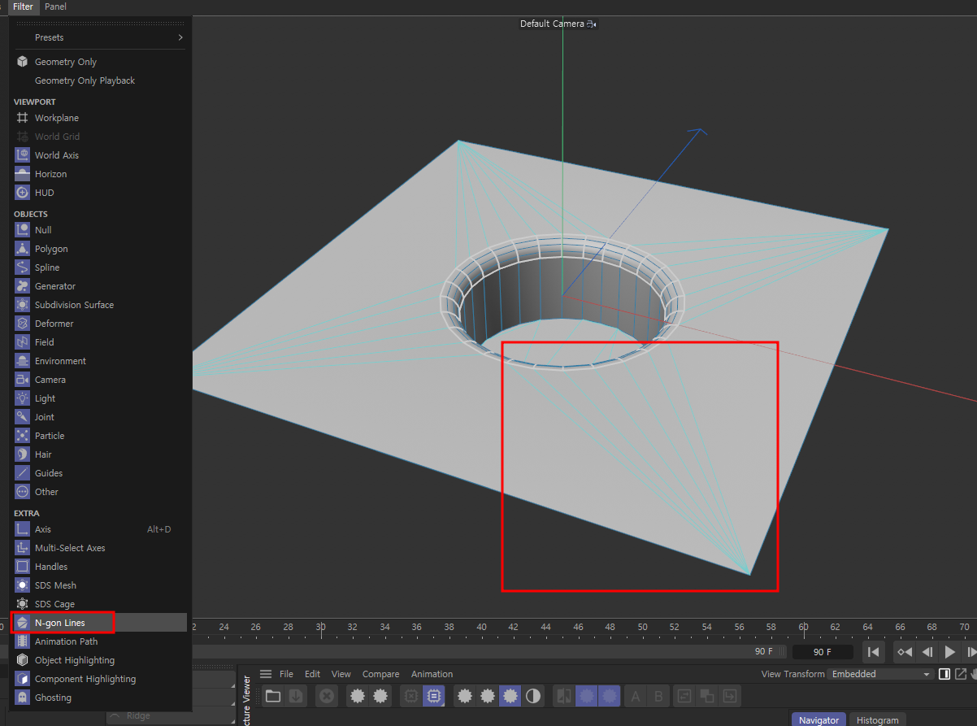Click the Default Camera label in viewport
Screen dimensions: 977x726
(552, 24)
